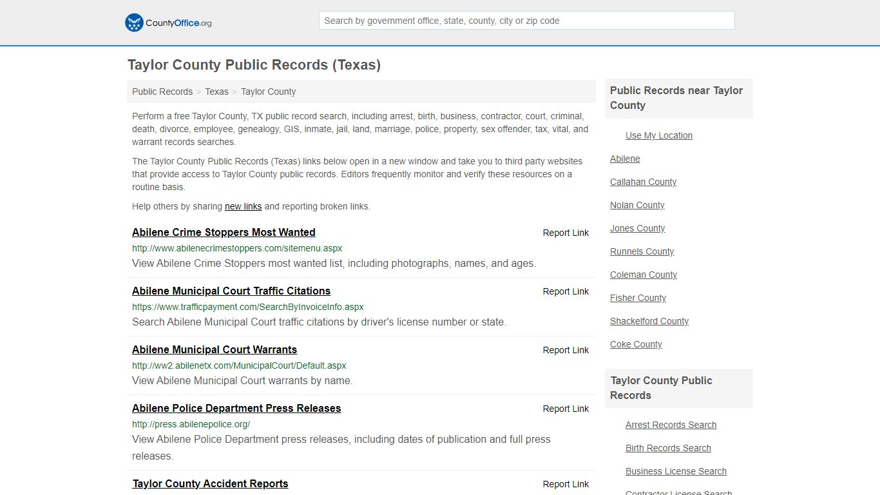Report link for Abilene Crime Stoppers Most Wanted

coord(566,233)
